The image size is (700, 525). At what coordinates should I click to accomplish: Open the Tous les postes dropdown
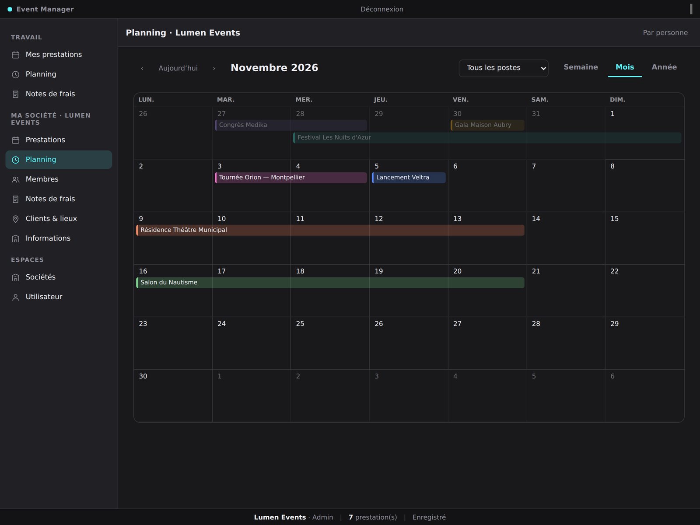[x=503, y=68]
